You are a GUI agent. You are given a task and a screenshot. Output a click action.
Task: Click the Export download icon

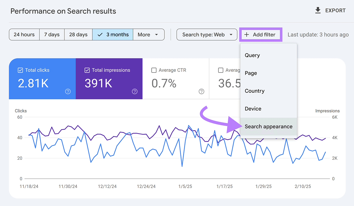point(318,10)
